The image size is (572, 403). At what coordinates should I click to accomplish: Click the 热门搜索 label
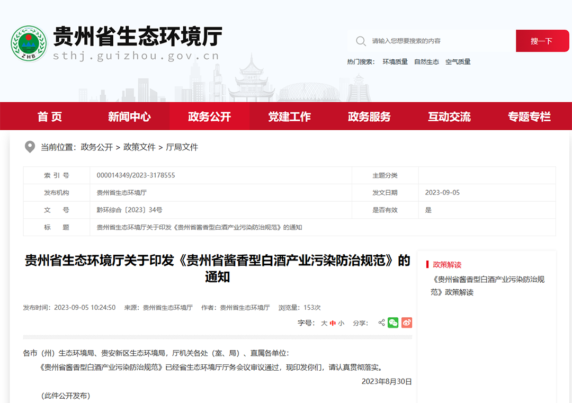click(x=361, y=62)
